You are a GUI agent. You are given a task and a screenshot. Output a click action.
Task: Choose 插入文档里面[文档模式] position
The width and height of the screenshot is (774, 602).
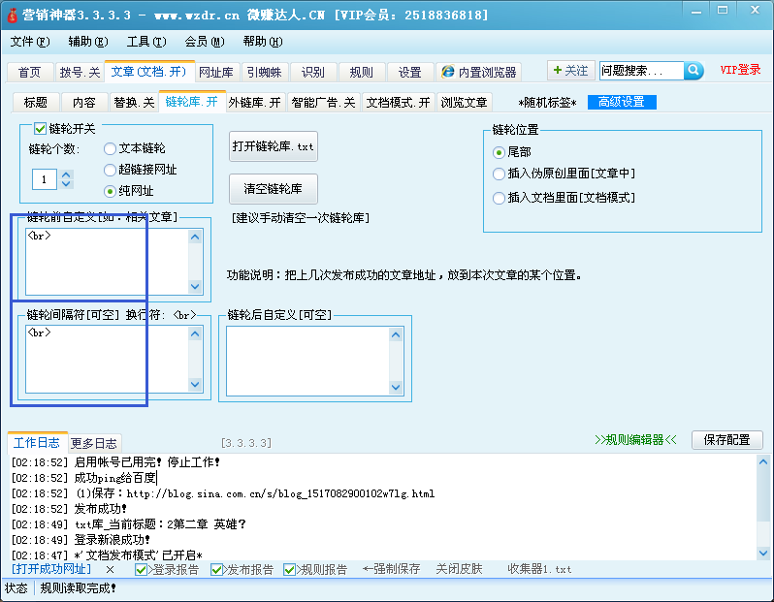pos(500,197)
